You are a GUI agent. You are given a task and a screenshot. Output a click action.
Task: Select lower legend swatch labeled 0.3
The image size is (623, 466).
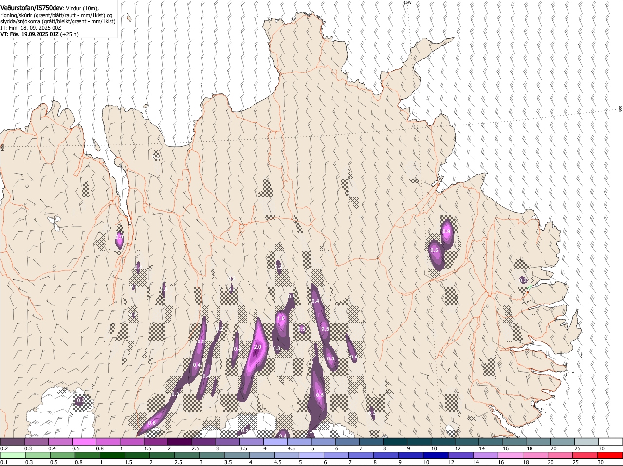tap(37, 455)
